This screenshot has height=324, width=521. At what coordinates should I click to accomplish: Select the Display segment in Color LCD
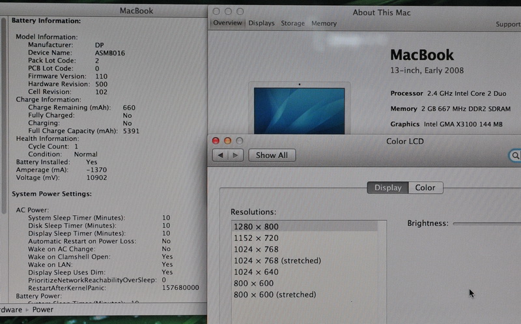387,188
